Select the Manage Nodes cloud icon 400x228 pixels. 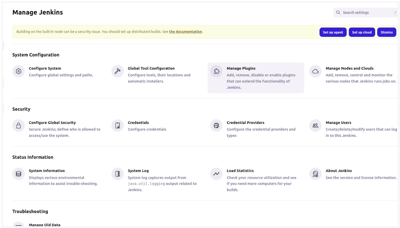[x=315, y=71]
